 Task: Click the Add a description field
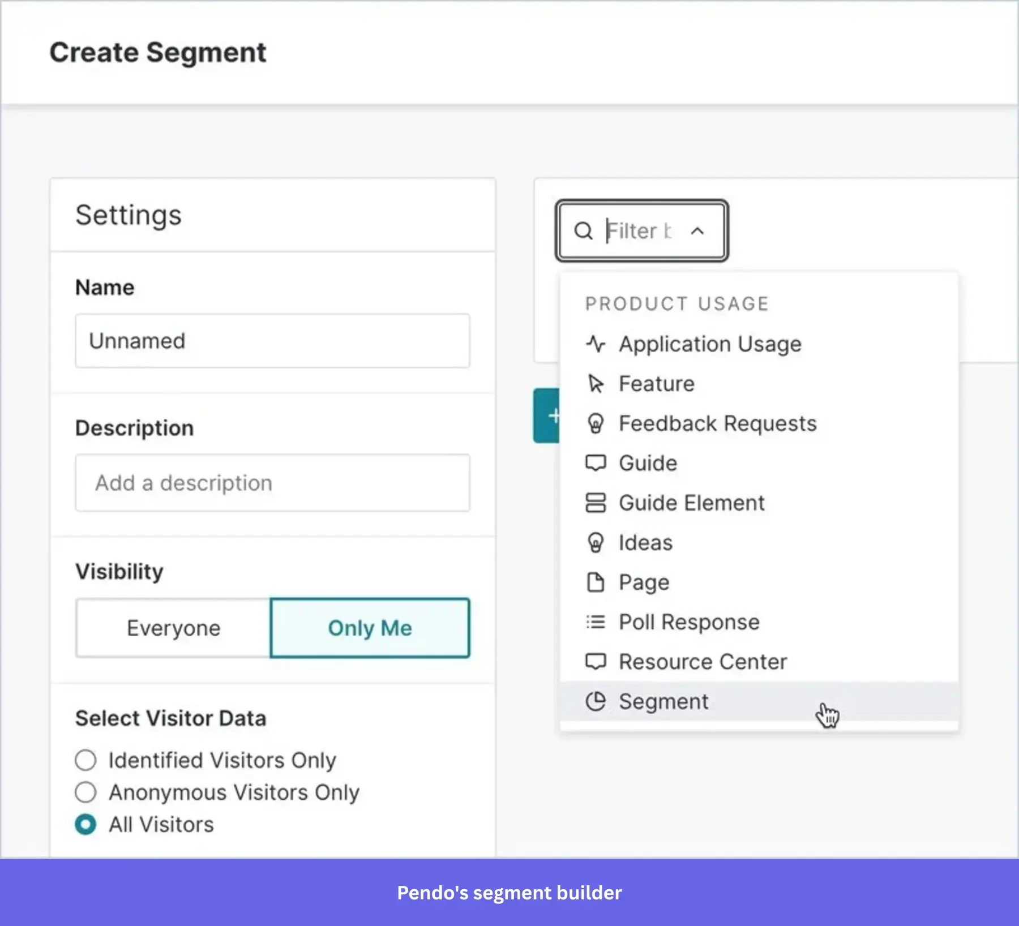272,483
